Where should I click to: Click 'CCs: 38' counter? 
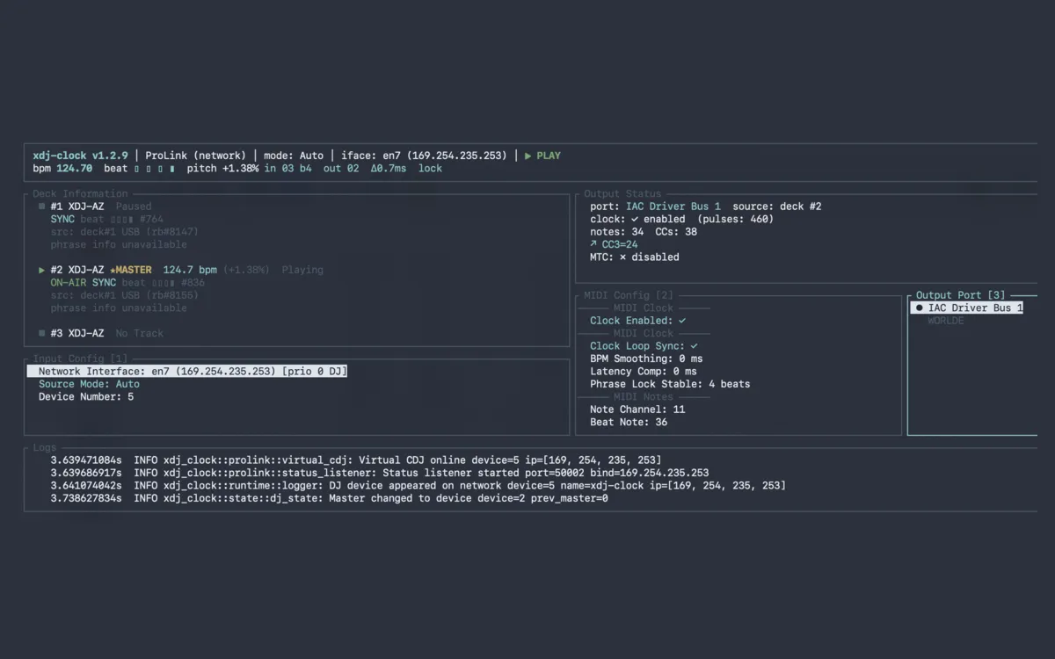676,232
